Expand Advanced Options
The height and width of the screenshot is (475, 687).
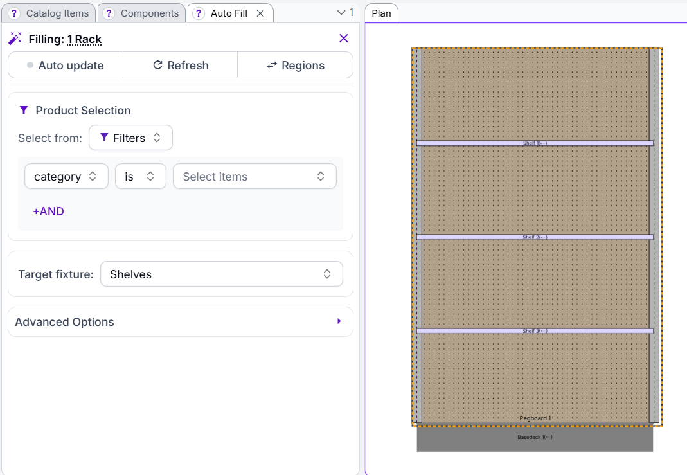coord(181,322)
